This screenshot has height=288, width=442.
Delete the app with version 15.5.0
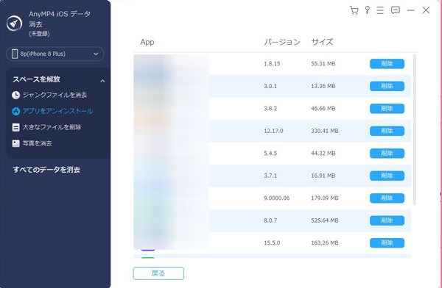(387, 243)
